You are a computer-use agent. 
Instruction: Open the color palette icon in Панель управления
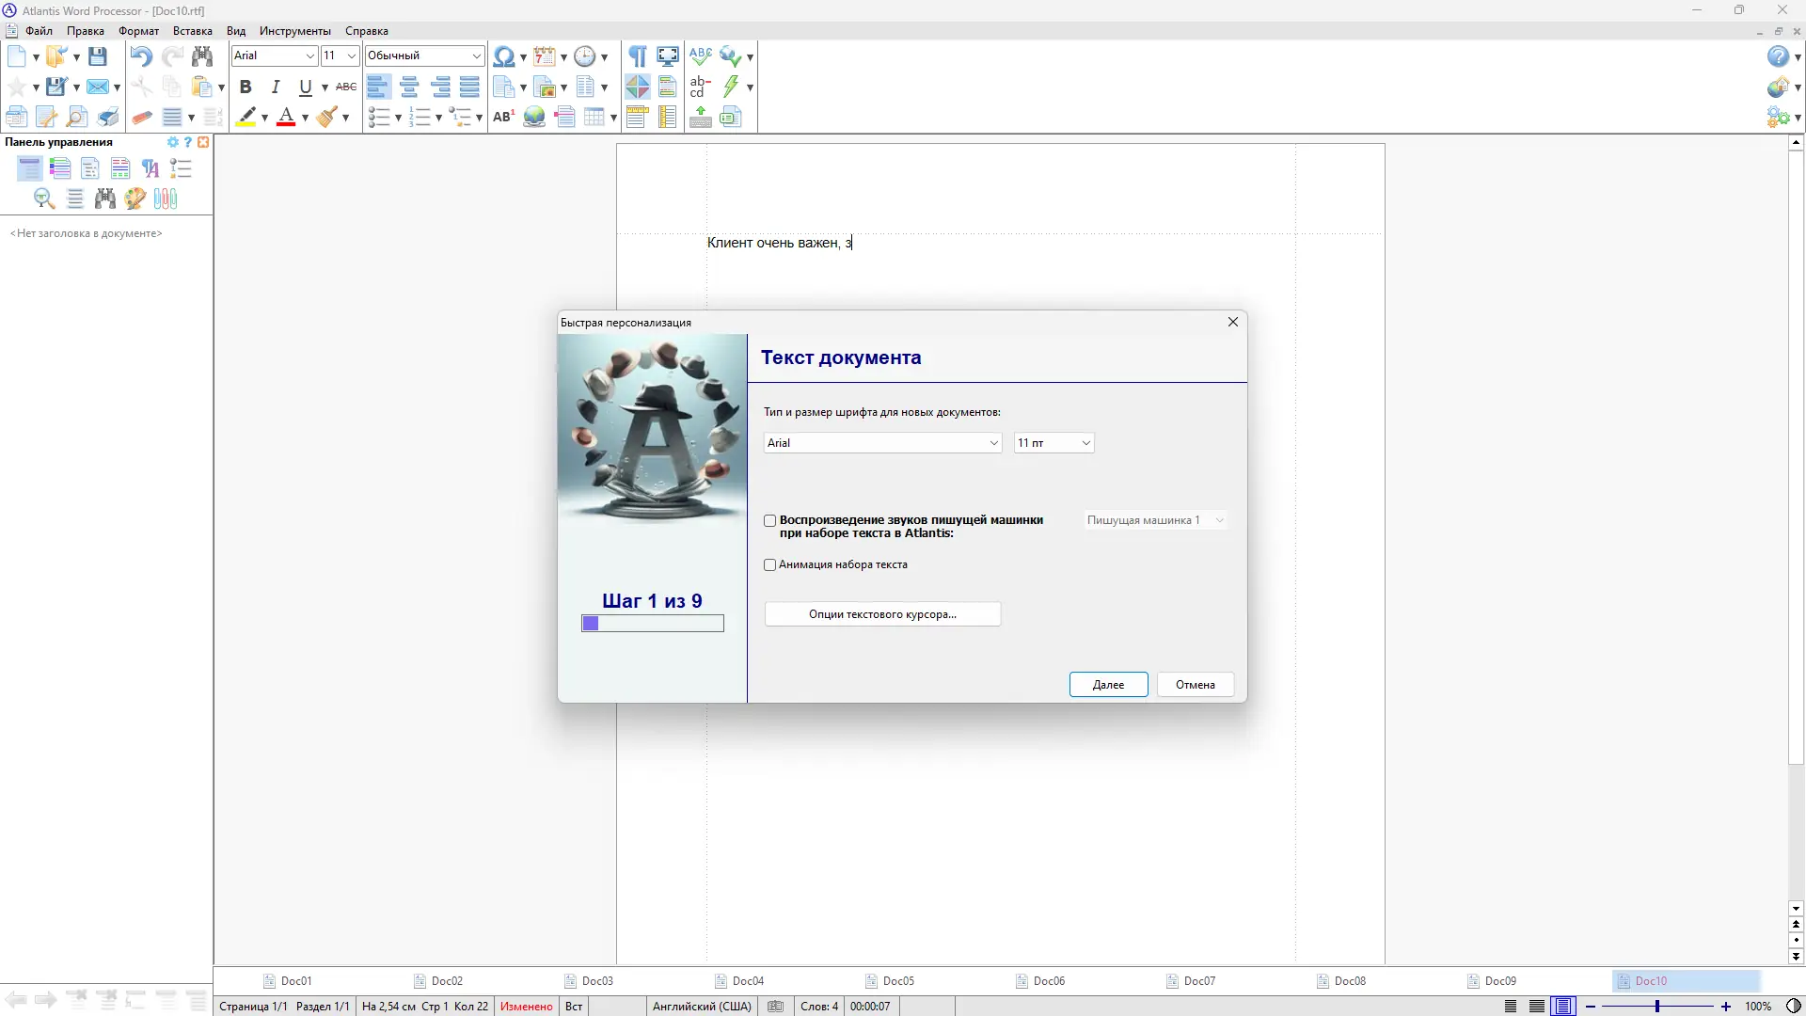coord(135,198)
